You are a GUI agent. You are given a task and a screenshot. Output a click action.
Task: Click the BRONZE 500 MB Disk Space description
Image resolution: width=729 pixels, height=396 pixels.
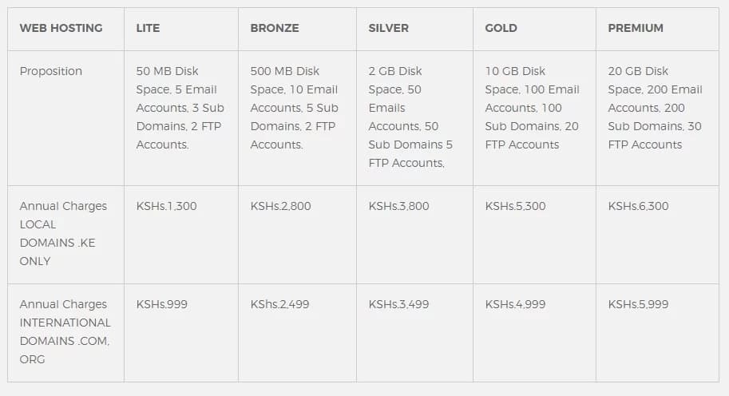295,108
